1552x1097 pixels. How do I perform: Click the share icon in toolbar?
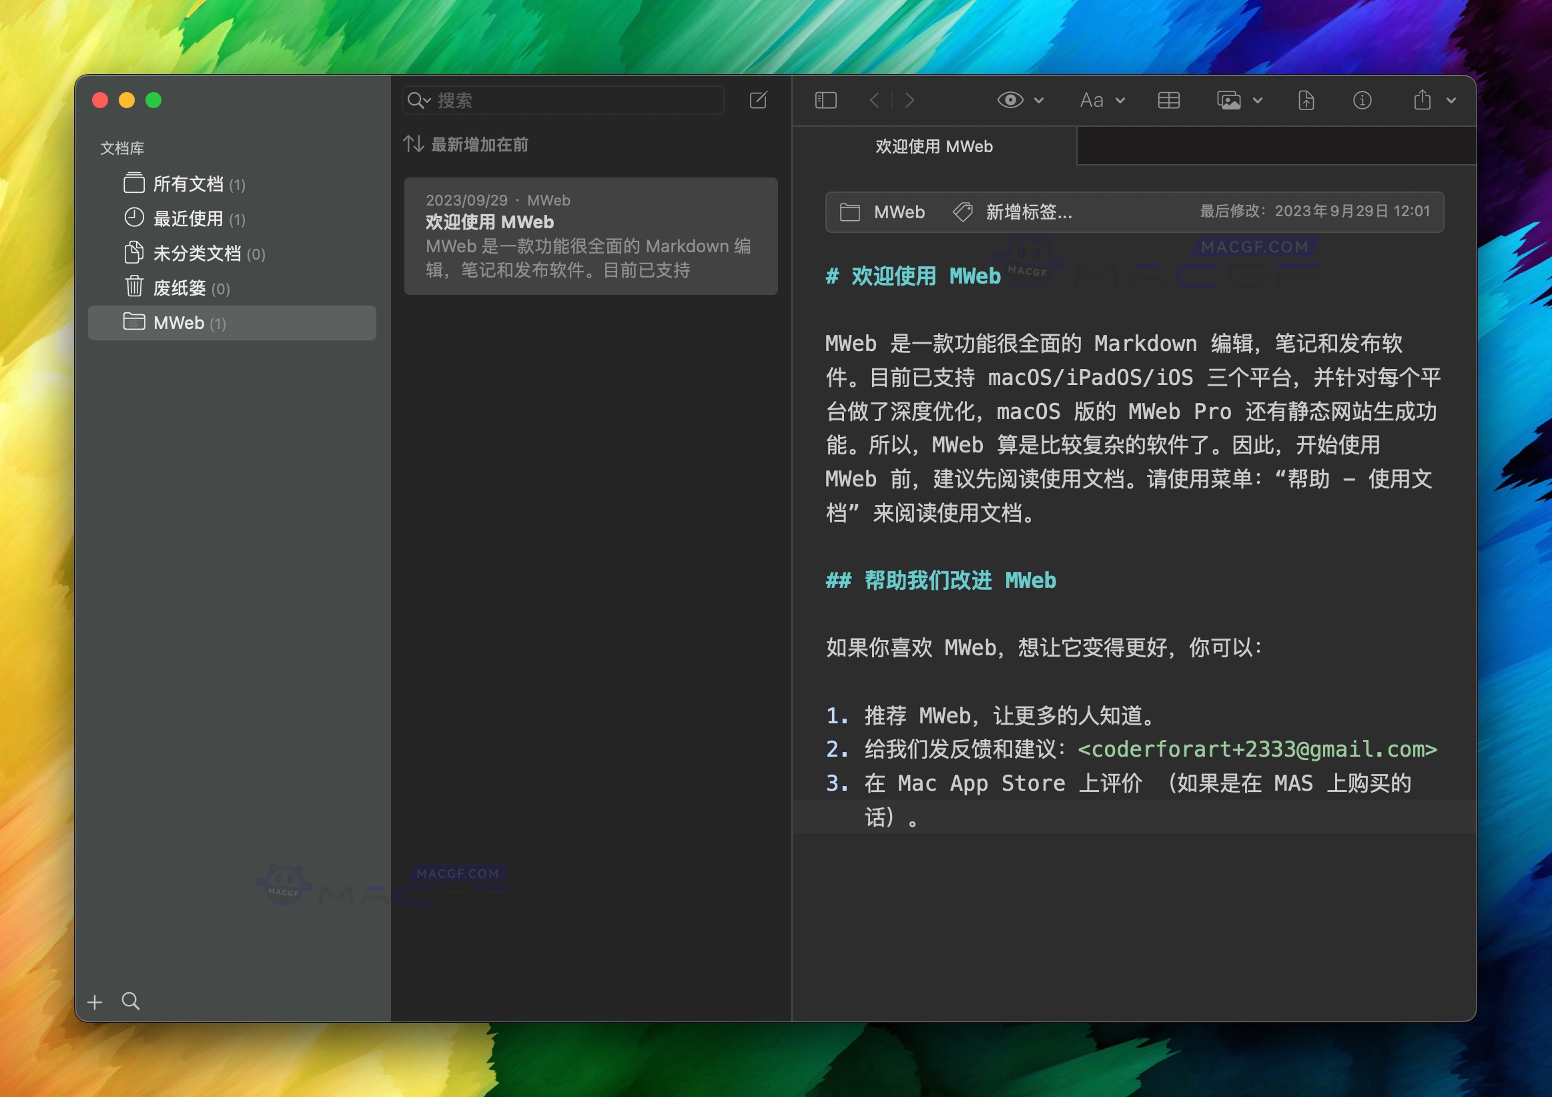(x=1421, y=100)
